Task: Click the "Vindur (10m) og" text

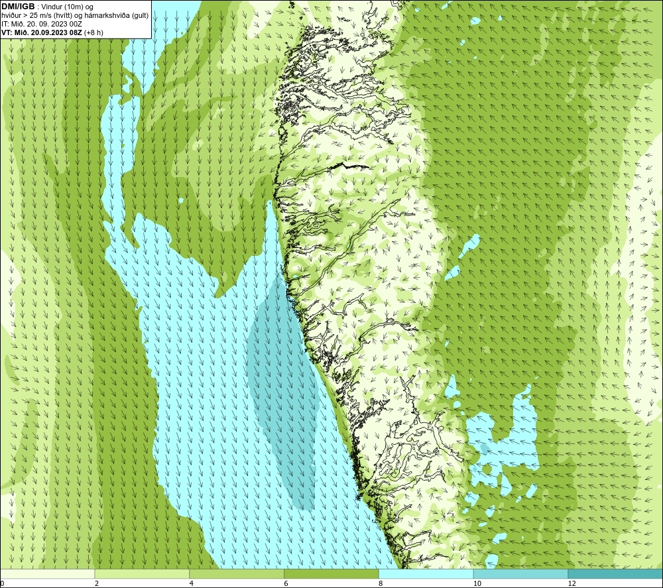Action: click(68, 7)
